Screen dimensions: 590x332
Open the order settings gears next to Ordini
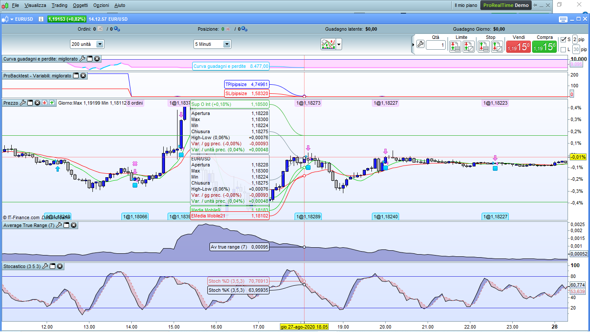click(x=117, y=29)
